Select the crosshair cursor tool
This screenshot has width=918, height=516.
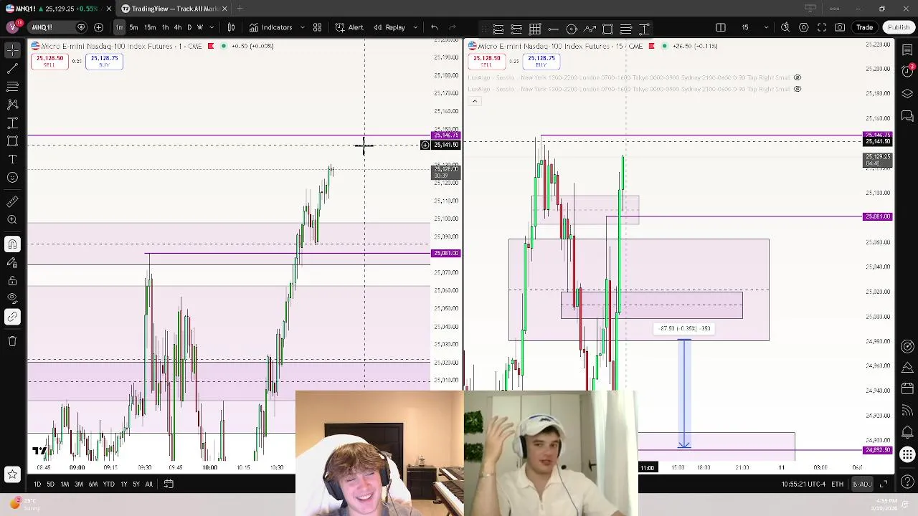pyautogui.click(x=12, y=50)
